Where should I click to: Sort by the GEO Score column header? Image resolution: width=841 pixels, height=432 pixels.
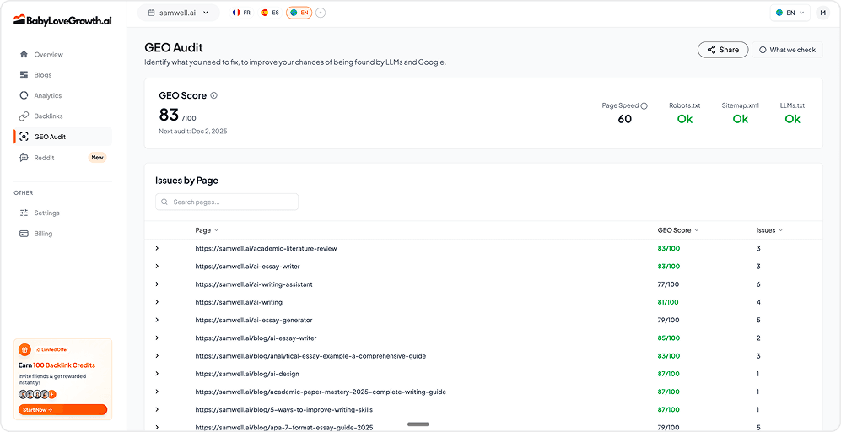[678, 230]
